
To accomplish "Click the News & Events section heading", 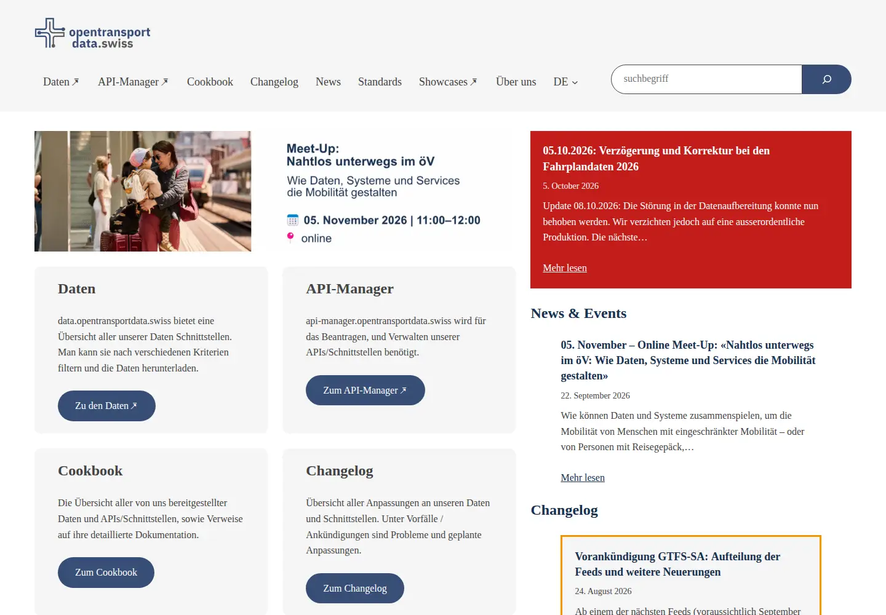I will tap(578, 314).
